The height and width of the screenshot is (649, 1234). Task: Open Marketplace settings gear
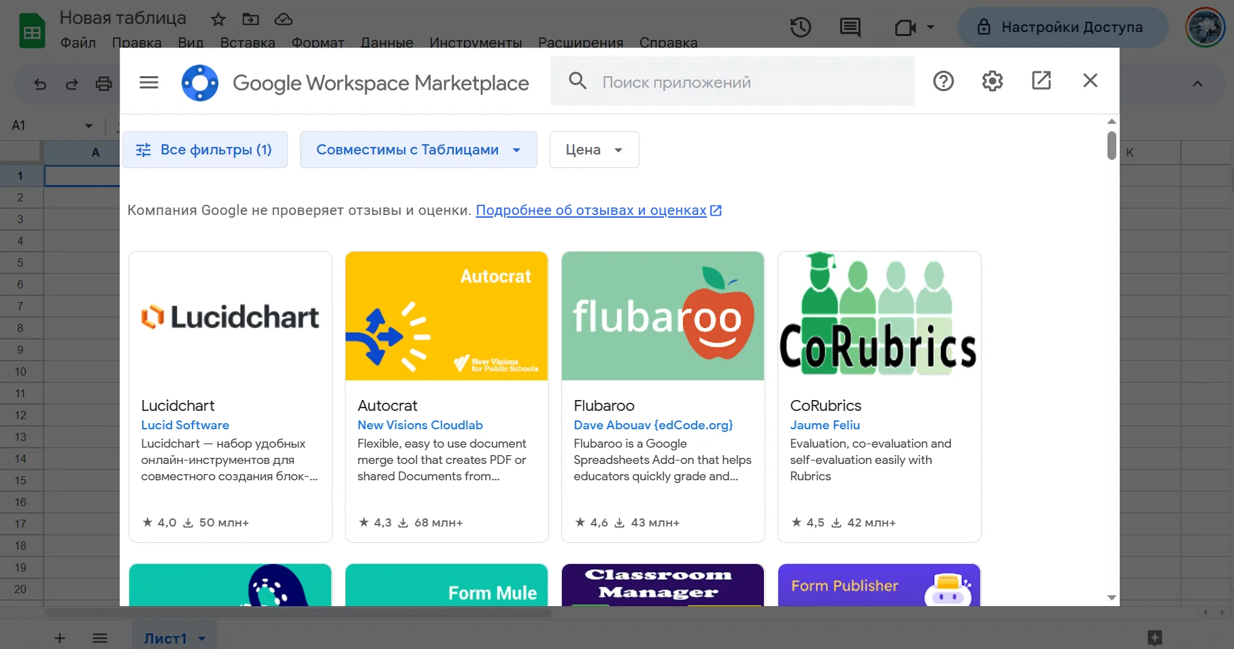tap(992, 82)
